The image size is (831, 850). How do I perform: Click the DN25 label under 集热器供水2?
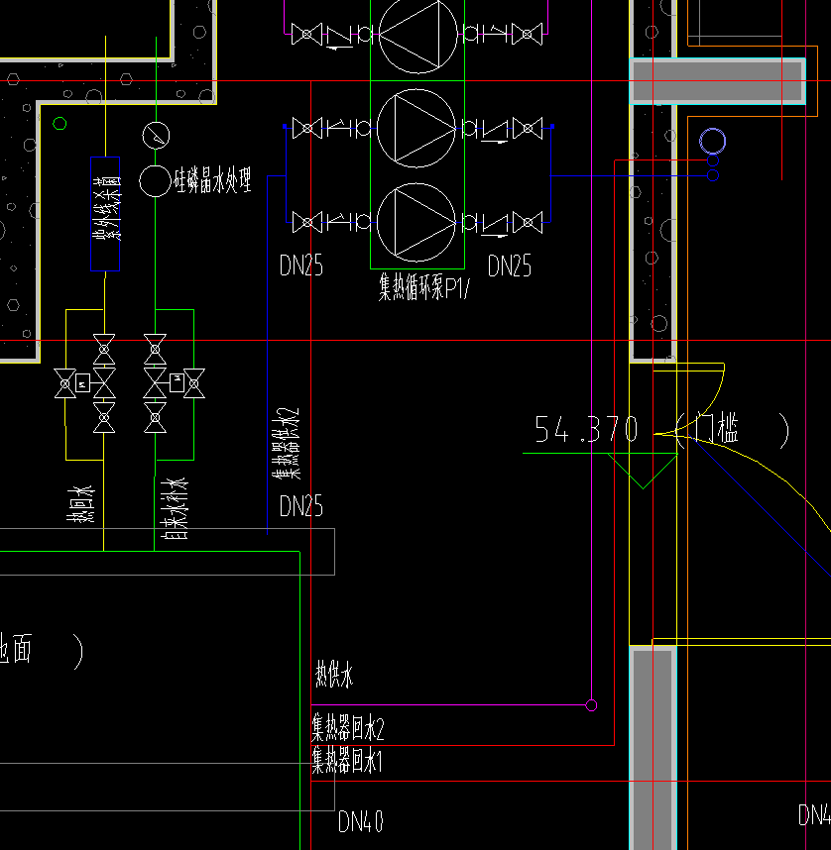(301, 506)
